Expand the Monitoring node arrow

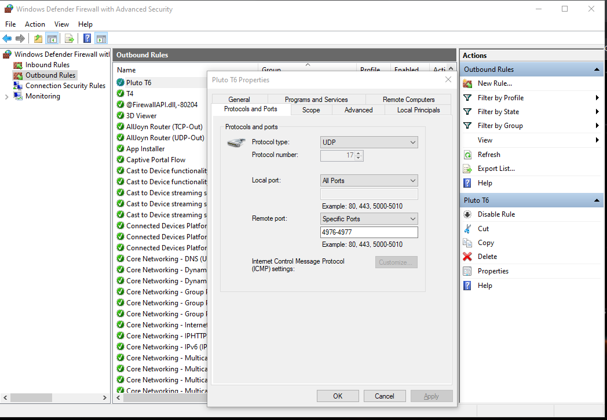(x=6, y=97)
